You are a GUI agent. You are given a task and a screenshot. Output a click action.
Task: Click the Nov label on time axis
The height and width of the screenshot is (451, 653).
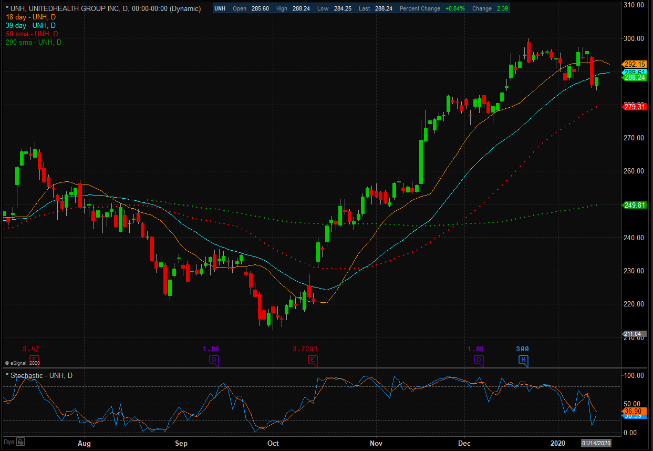click(x=376, y=443)
